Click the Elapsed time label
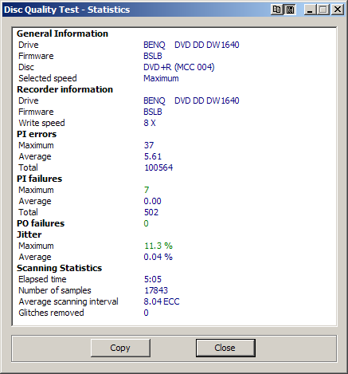 tap(42, 279)
